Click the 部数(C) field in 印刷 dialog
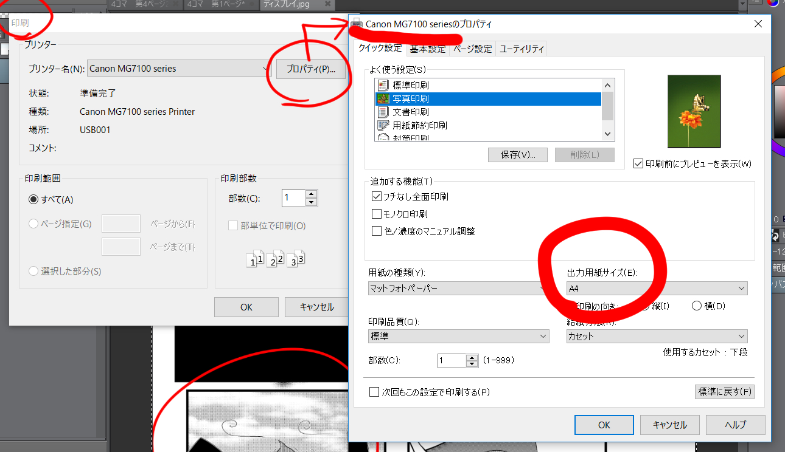 coord(295,198)
